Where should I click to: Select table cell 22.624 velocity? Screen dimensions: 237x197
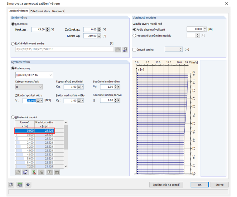[44, 158]
